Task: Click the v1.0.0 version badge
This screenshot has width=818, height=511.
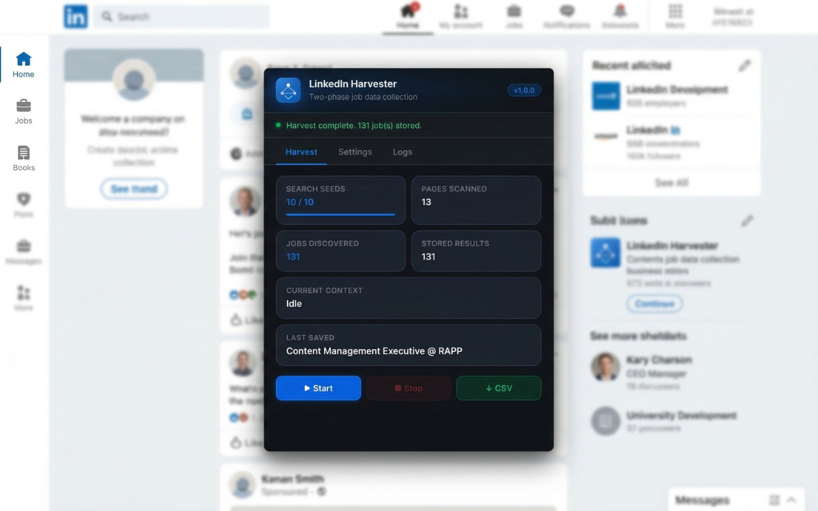Action: 524,90
